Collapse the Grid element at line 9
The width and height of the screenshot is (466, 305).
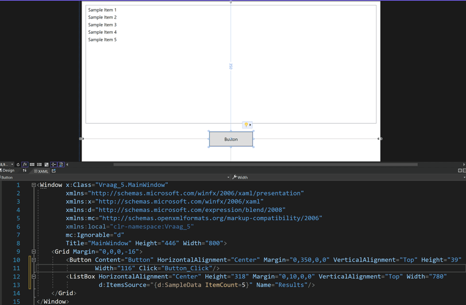[x=34, y=252]
